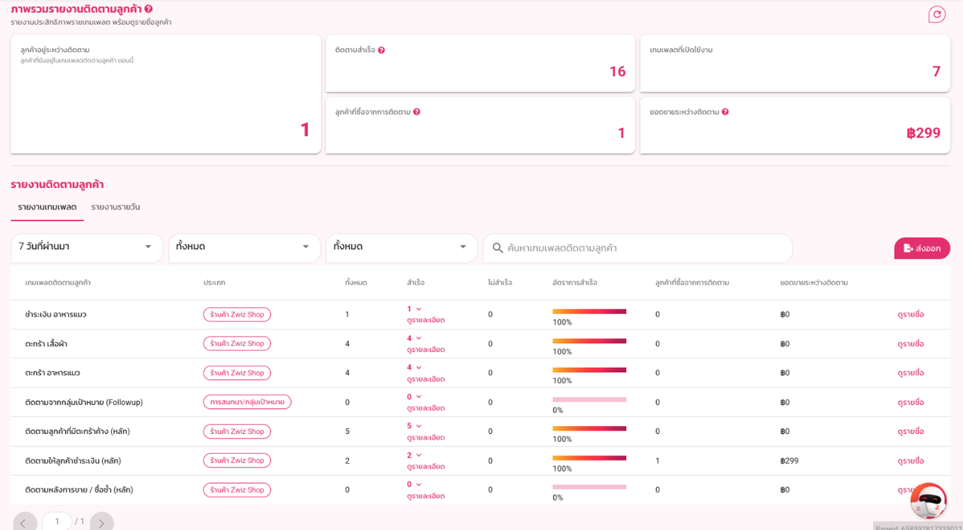Open the chatbot robot icon
The width and height of the screenshot is (963, 530).
click(x=928, y=502)
